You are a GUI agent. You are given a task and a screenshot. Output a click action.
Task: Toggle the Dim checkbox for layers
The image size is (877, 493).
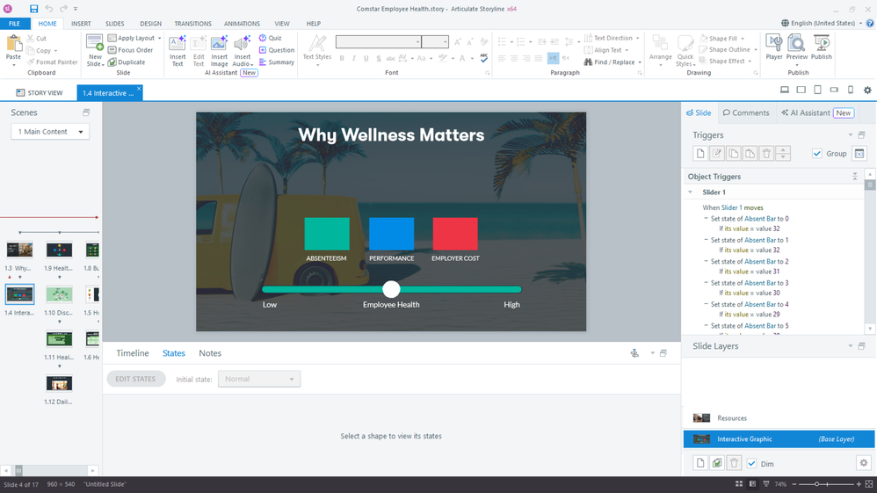(751, 463)
